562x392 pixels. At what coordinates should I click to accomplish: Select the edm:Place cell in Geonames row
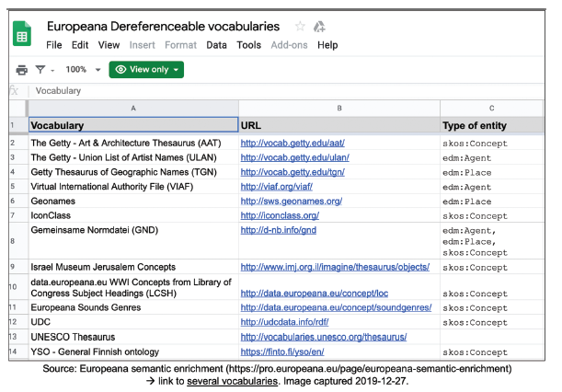(x=491, y=201)
